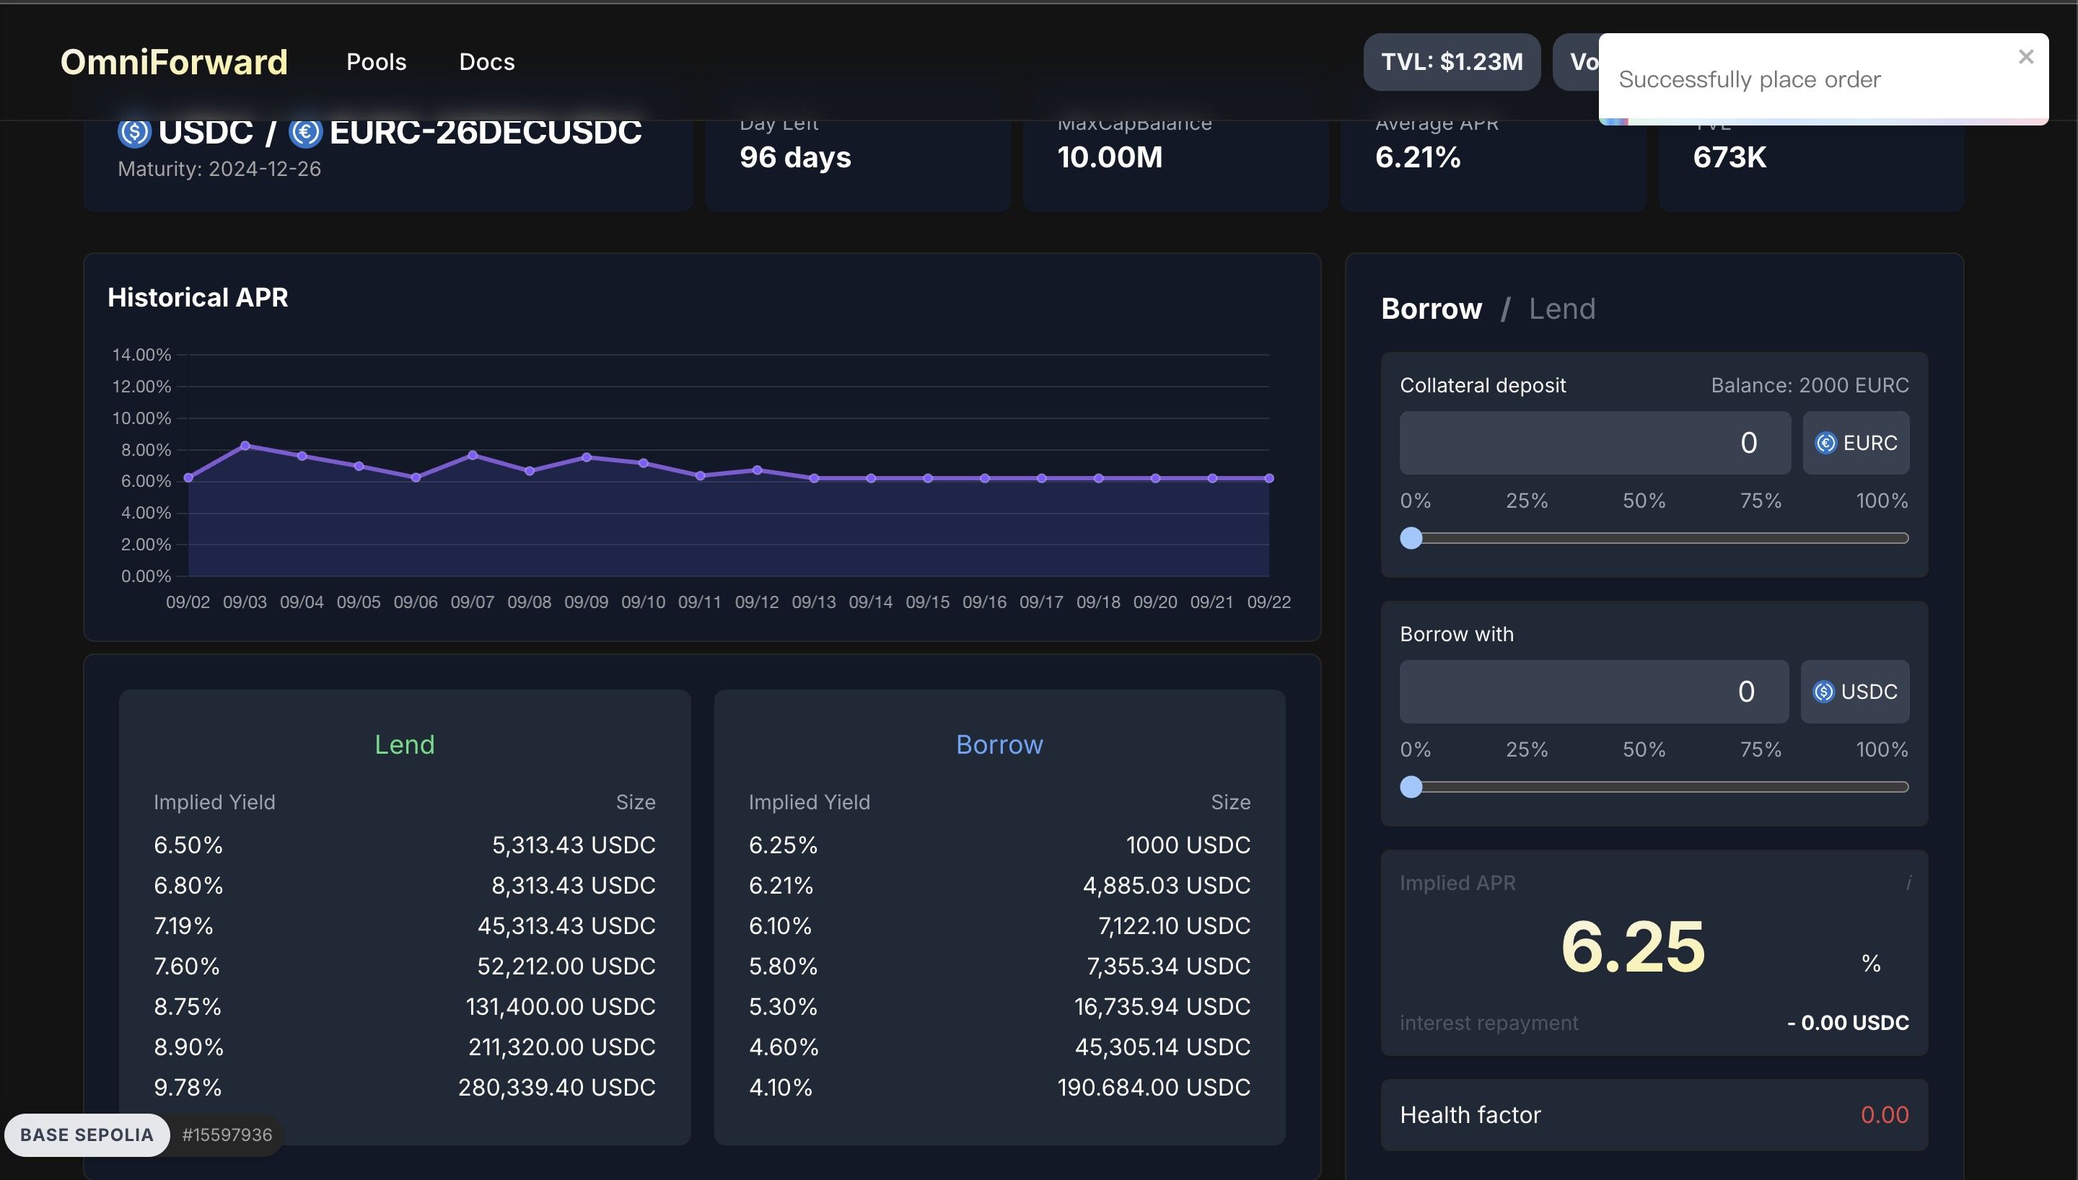Click the USDC coin icon in pair title
This screenshot has width=2078, height=1180.
point(134,132)
